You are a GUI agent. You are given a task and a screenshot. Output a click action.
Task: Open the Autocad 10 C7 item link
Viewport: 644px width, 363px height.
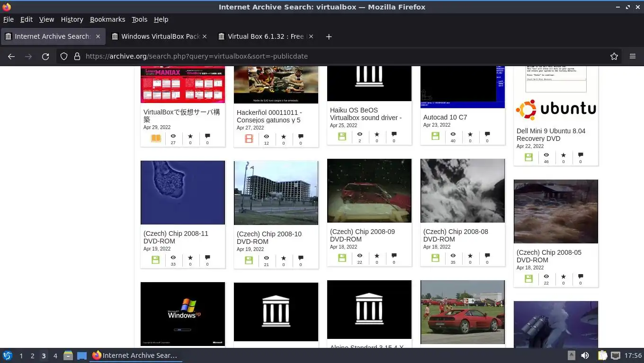[445, 117]
